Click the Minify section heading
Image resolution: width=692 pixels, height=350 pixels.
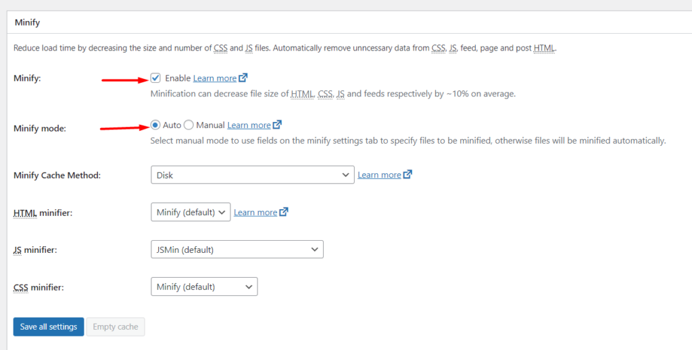pos(27,22)
